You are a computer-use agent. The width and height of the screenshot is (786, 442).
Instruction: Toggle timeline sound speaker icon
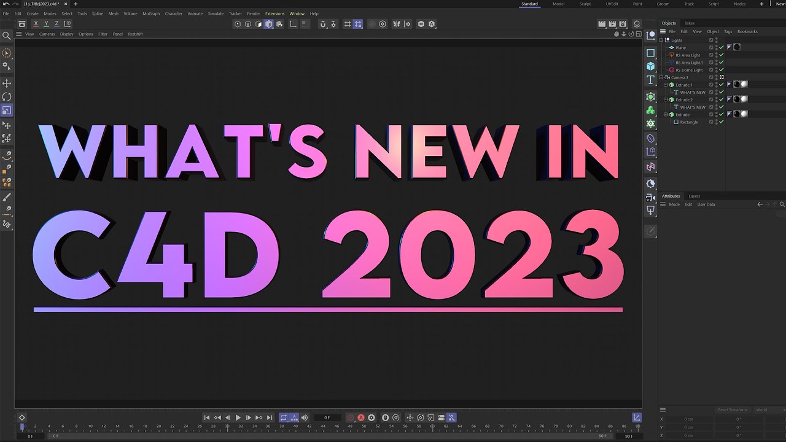tap(305, 417)
